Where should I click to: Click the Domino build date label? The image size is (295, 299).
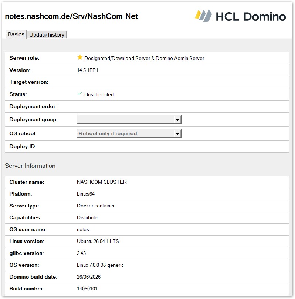click(33, 277)
